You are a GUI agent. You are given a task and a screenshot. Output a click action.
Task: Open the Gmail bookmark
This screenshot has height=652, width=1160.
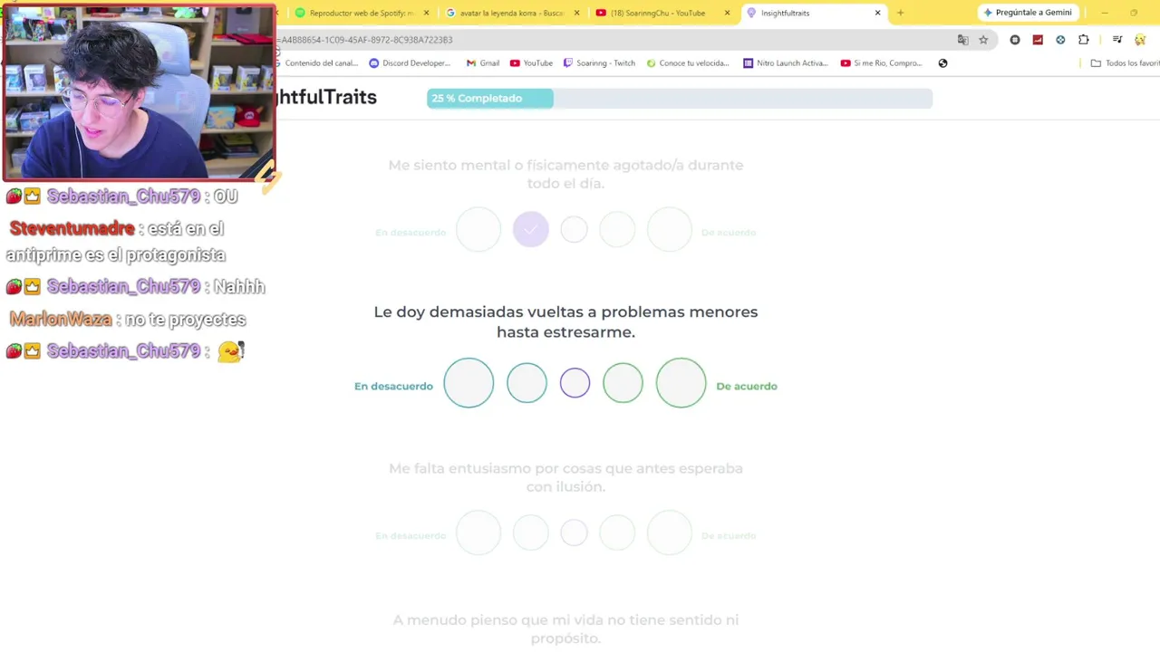click(483, 63)
